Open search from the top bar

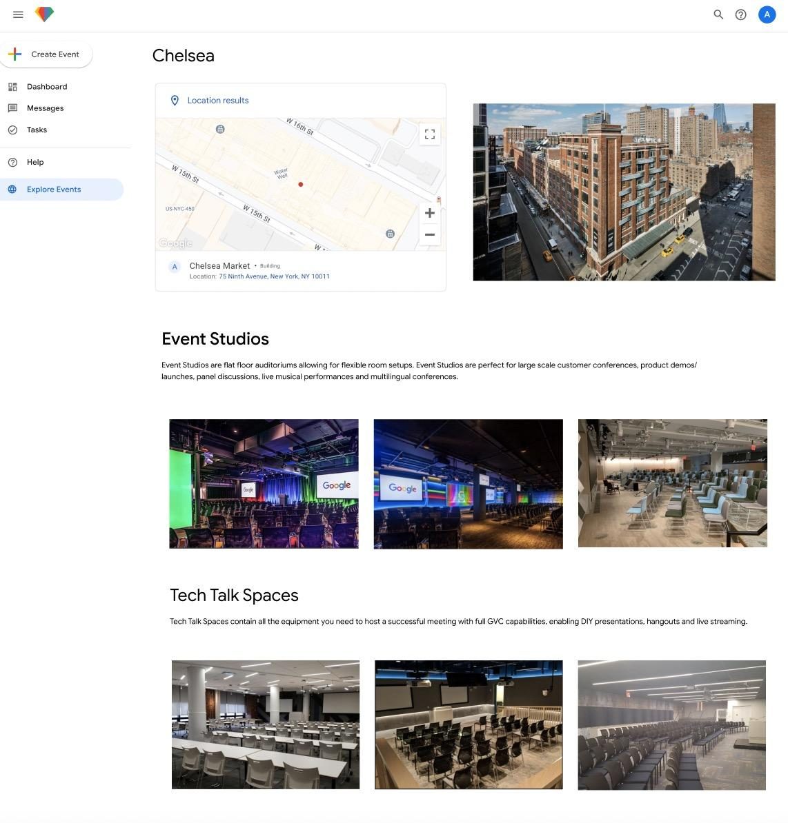click(x=718, y=14)
